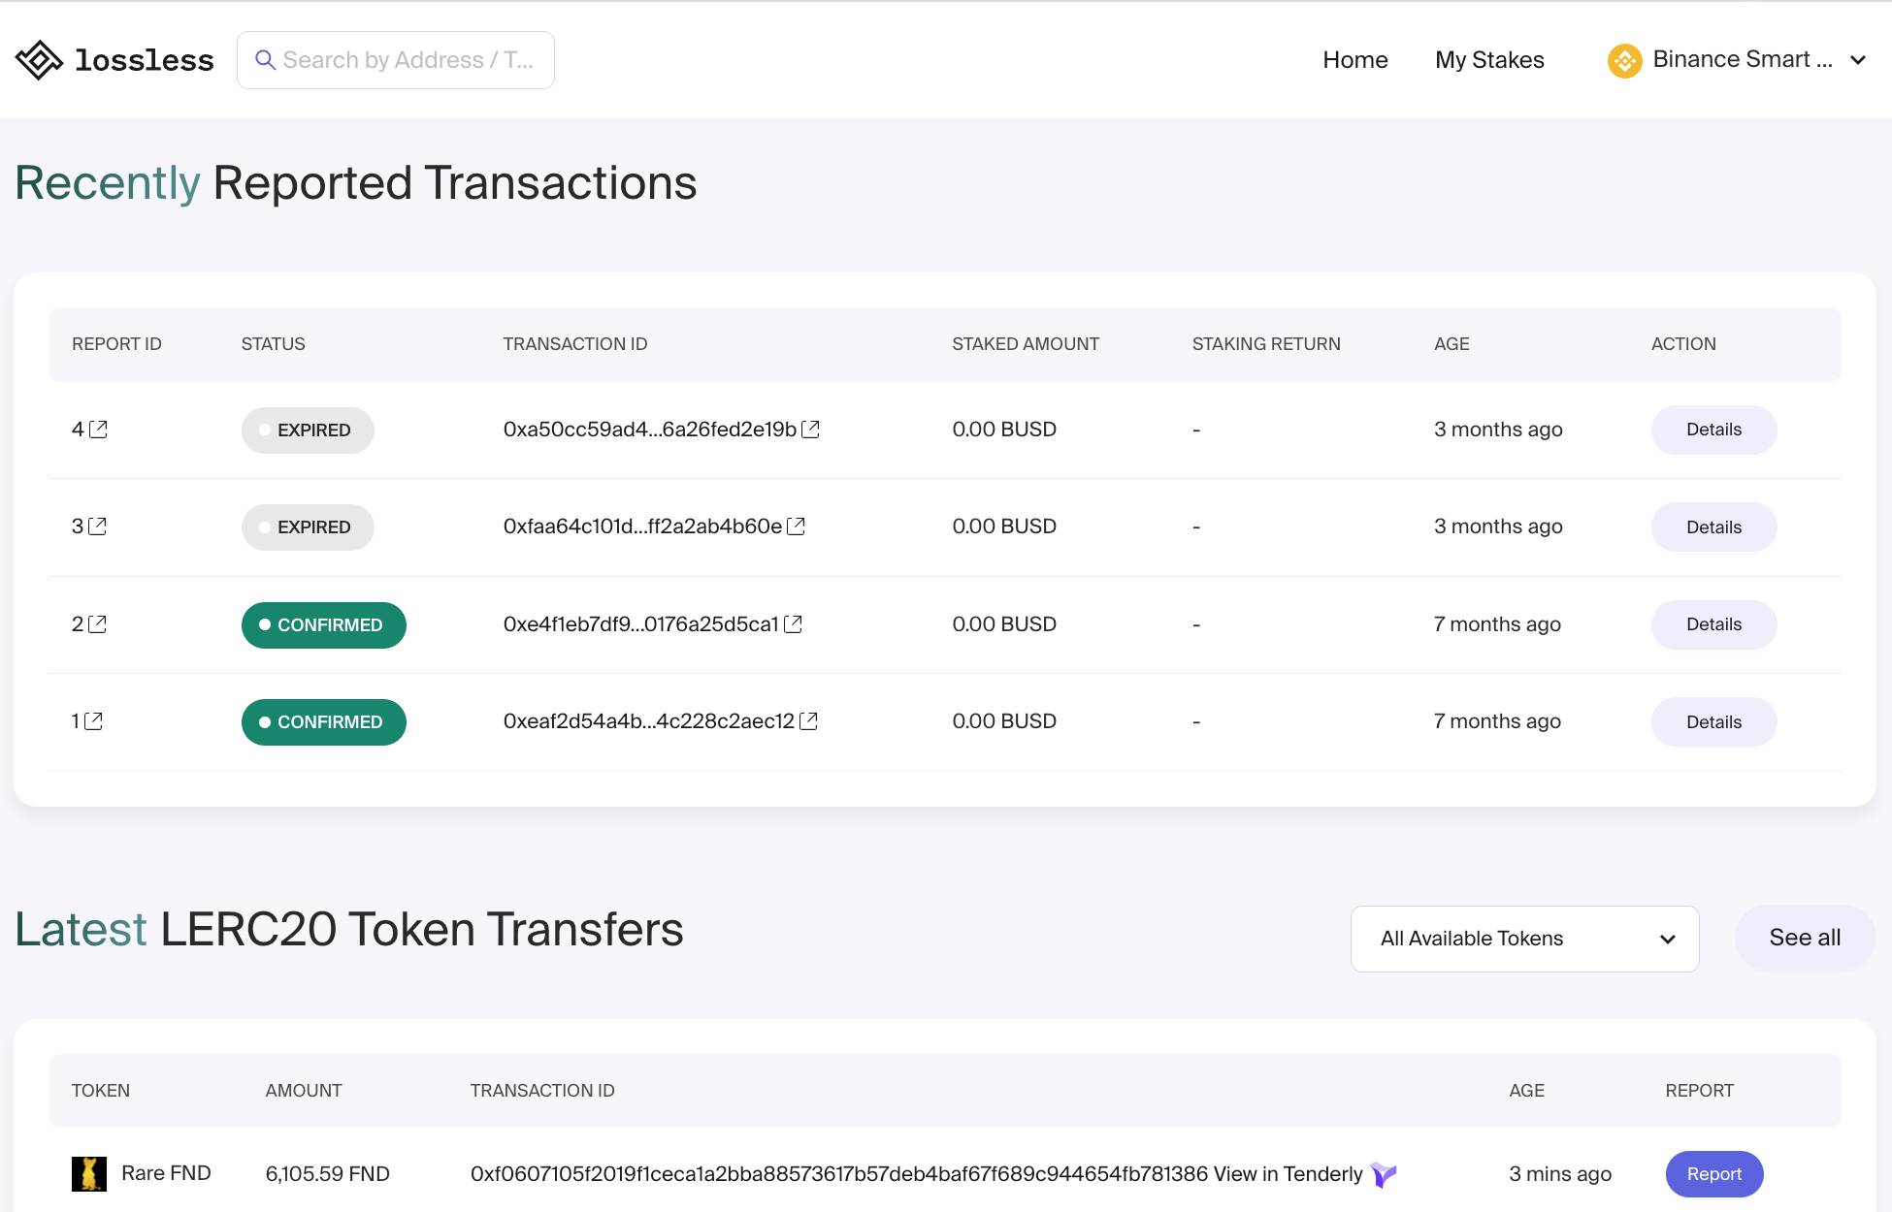View Details for confirmed report 1
This screenshot has height=1212, width=1892.
click(1713, 722)
